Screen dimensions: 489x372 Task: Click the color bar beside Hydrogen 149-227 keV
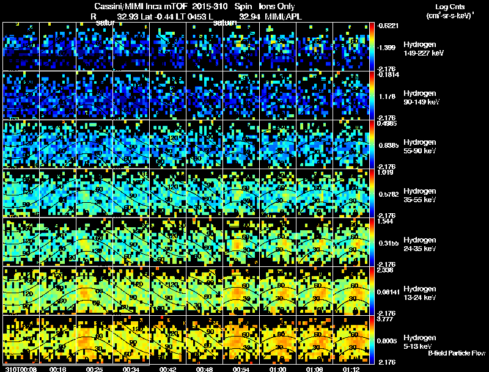372,46
